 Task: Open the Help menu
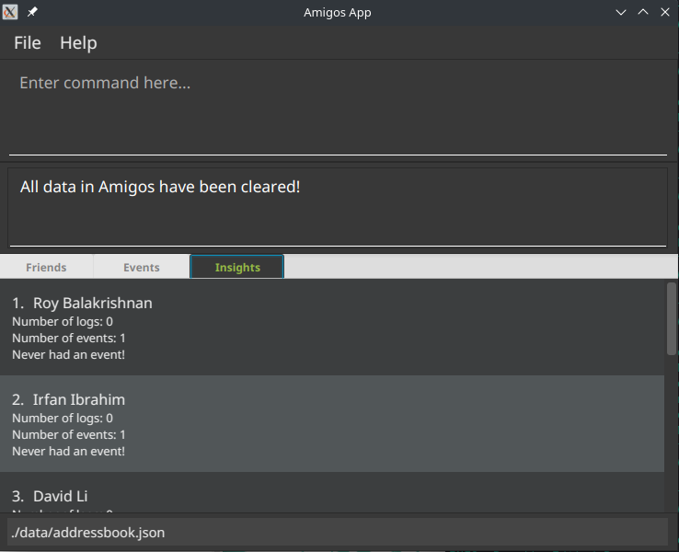[78, 43]
